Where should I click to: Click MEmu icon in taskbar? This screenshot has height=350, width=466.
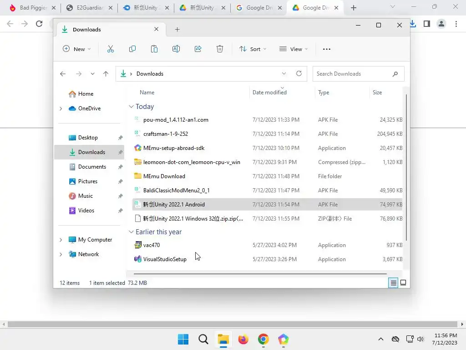click(283, 339)
